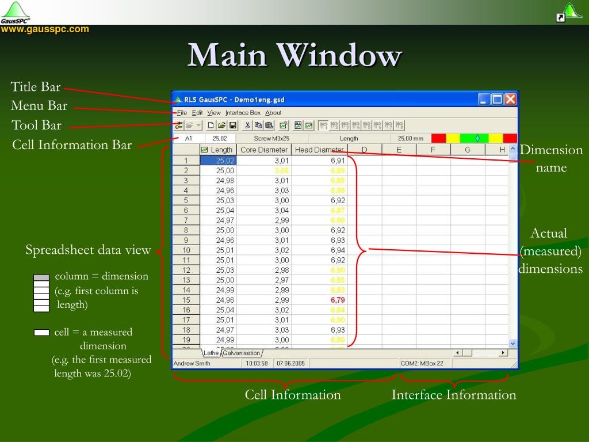
Task: Copy selection with the Copy icon
Action: [x=258, y=125]
